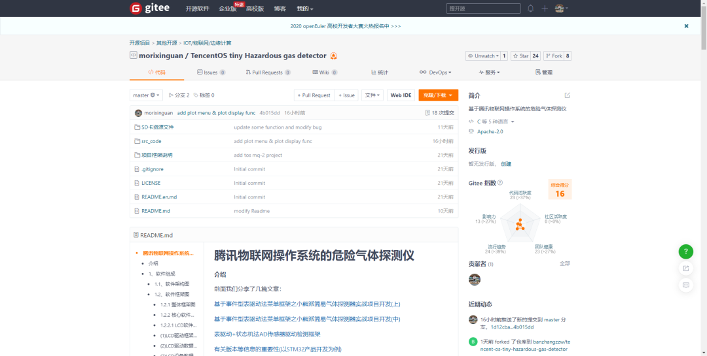Click the fork count 8
This screenshot has height=356, width=707.
[568, 56]
